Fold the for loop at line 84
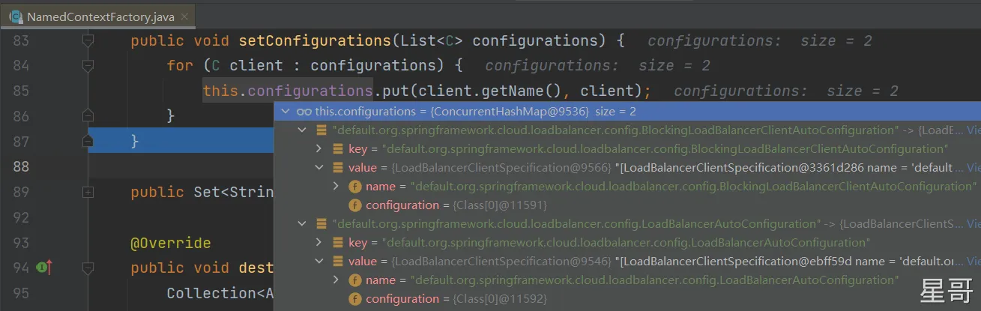 click(88, 66)
